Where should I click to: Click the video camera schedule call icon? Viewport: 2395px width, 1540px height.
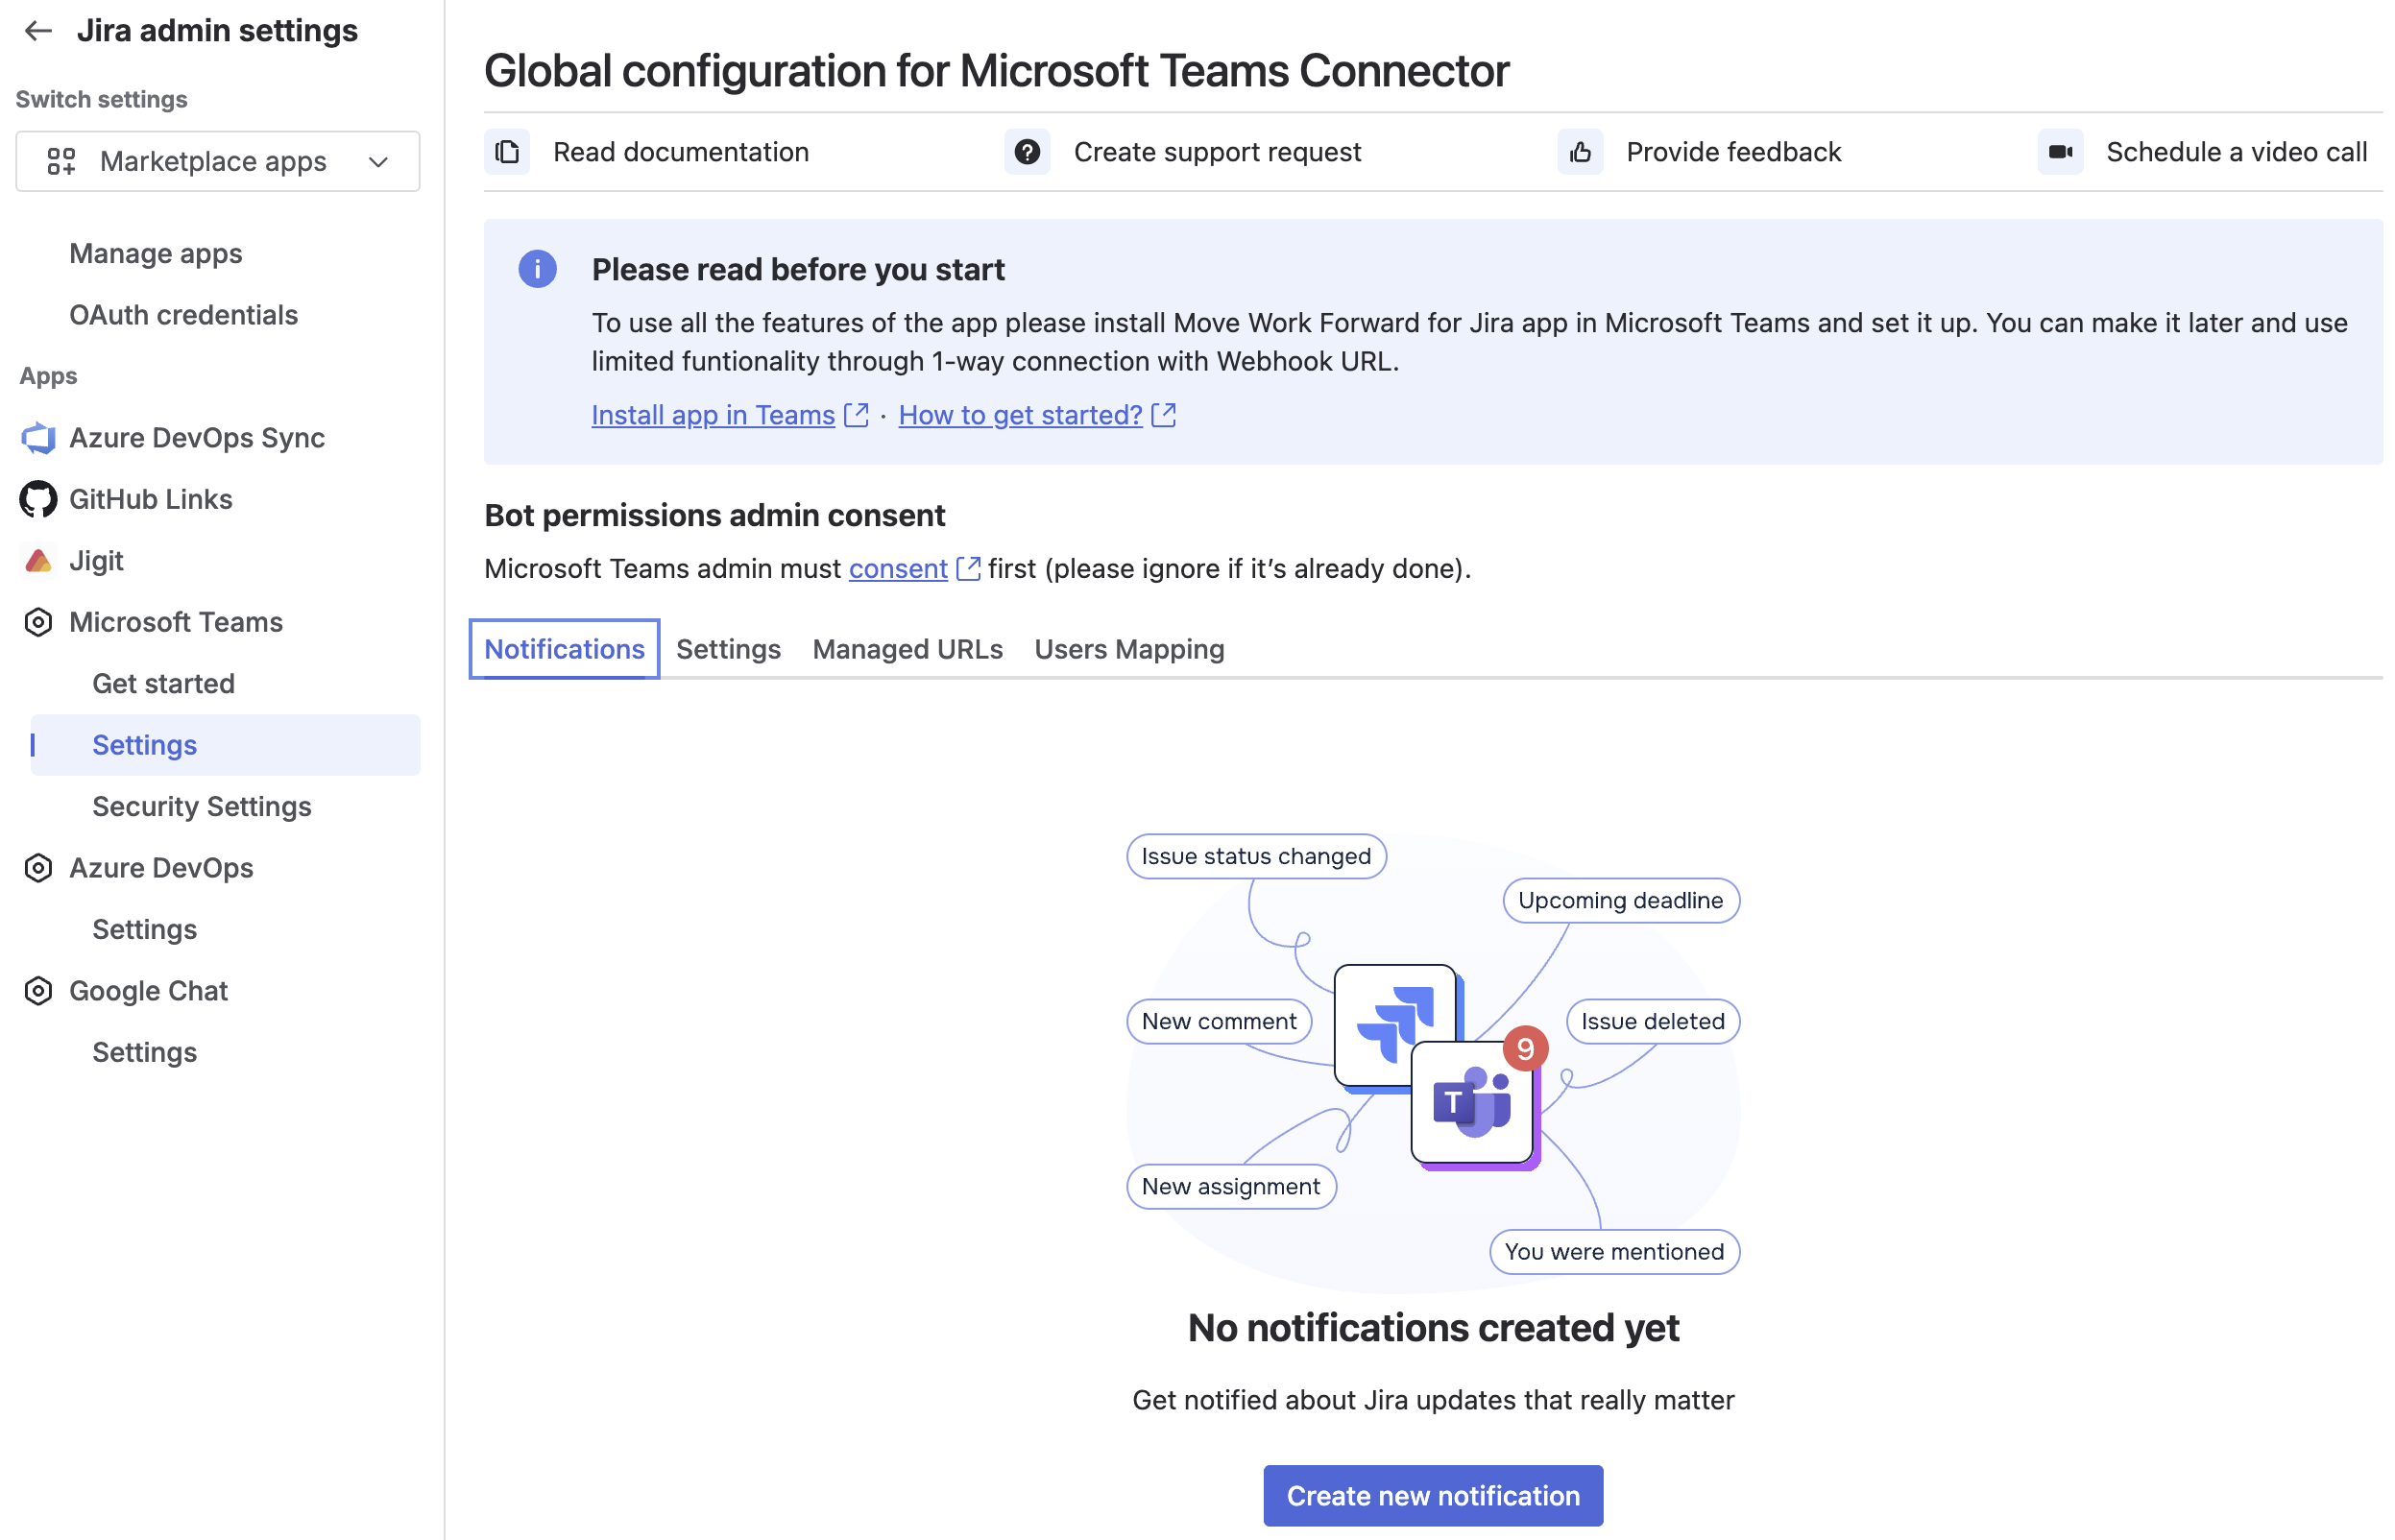click(2060, 152)
